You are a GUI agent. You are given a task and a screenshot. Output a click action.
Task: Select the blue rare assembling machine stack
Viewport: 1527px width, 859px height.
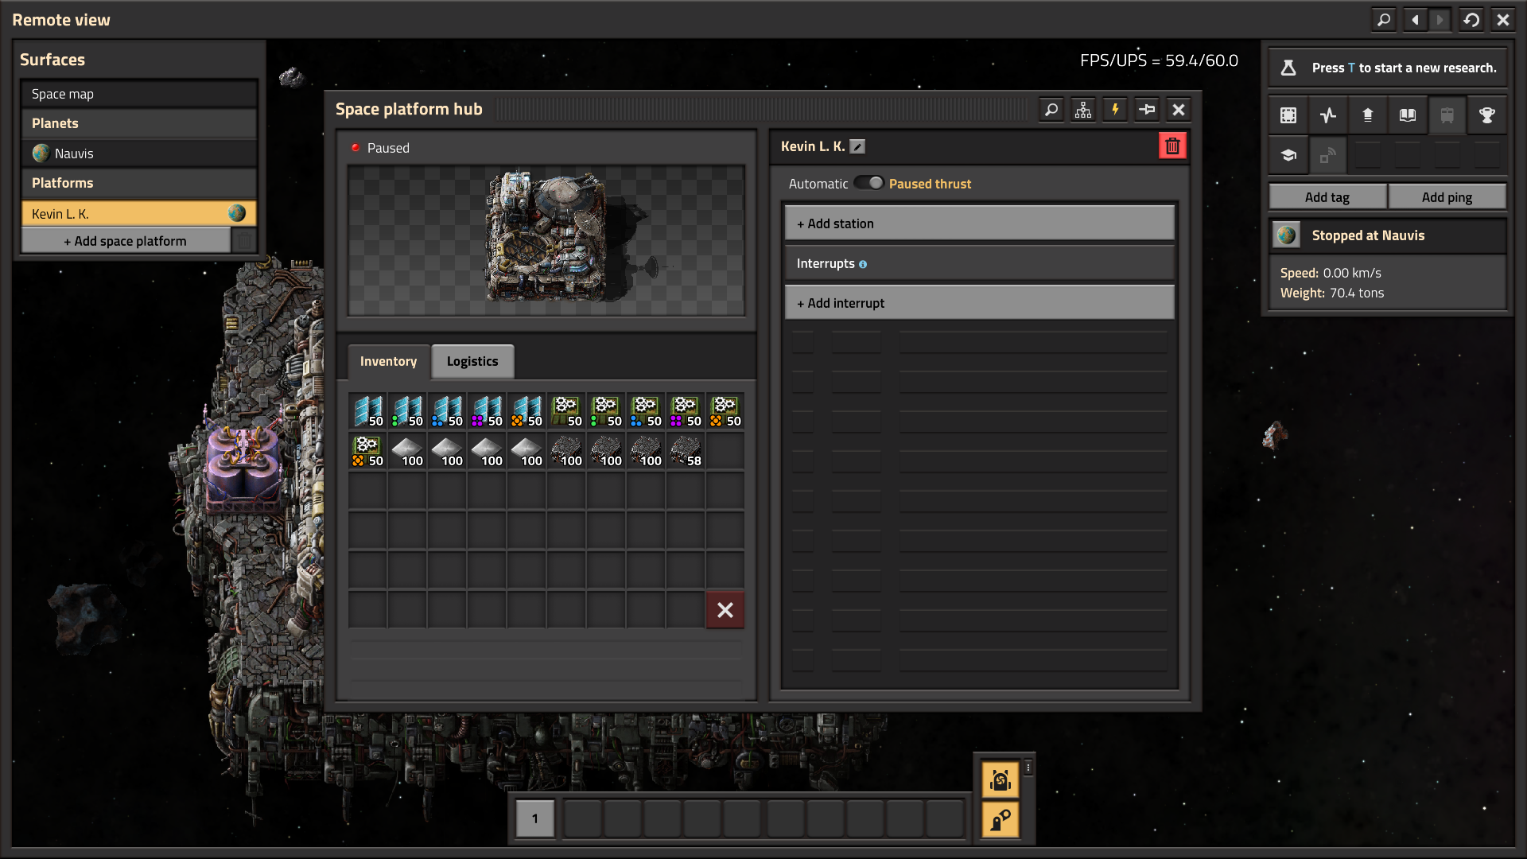(646, 411)
